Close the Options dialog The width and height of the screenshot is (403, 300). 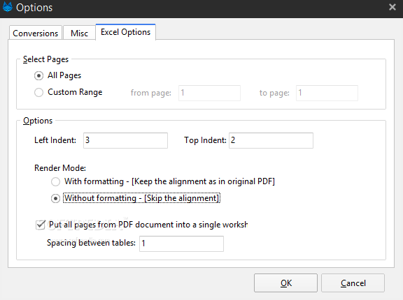click(393, 7)
